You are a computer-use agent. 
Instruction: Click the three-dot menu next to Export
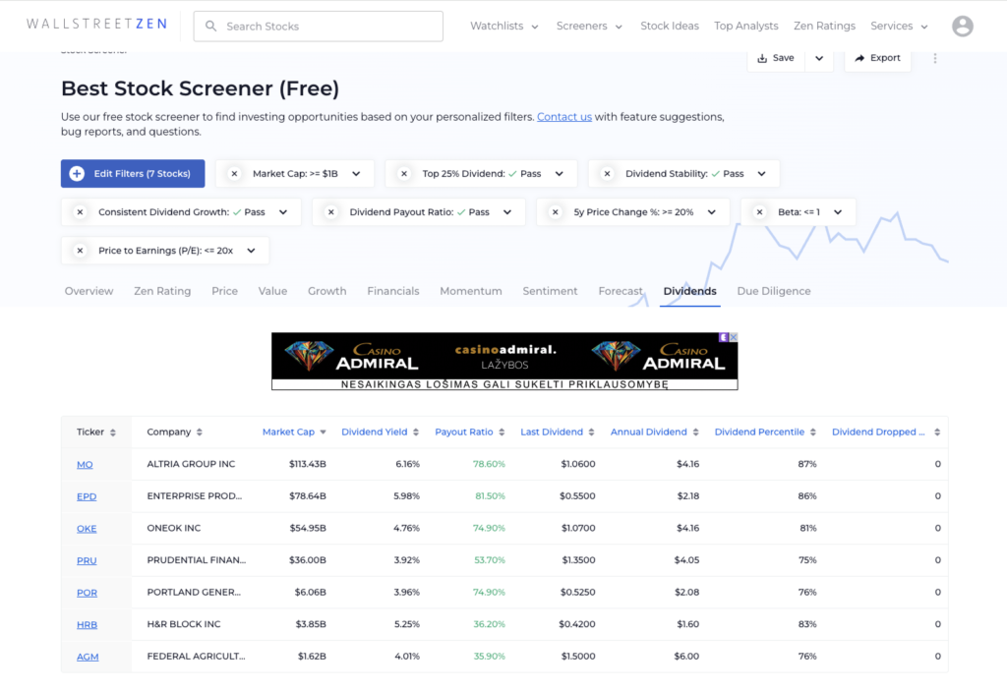tap(934, 58)
